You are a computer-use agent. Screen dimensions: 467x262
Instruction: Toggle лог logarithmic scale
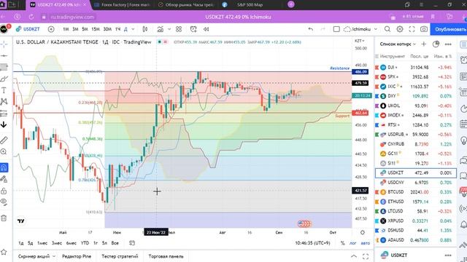(x=352, y=243)
